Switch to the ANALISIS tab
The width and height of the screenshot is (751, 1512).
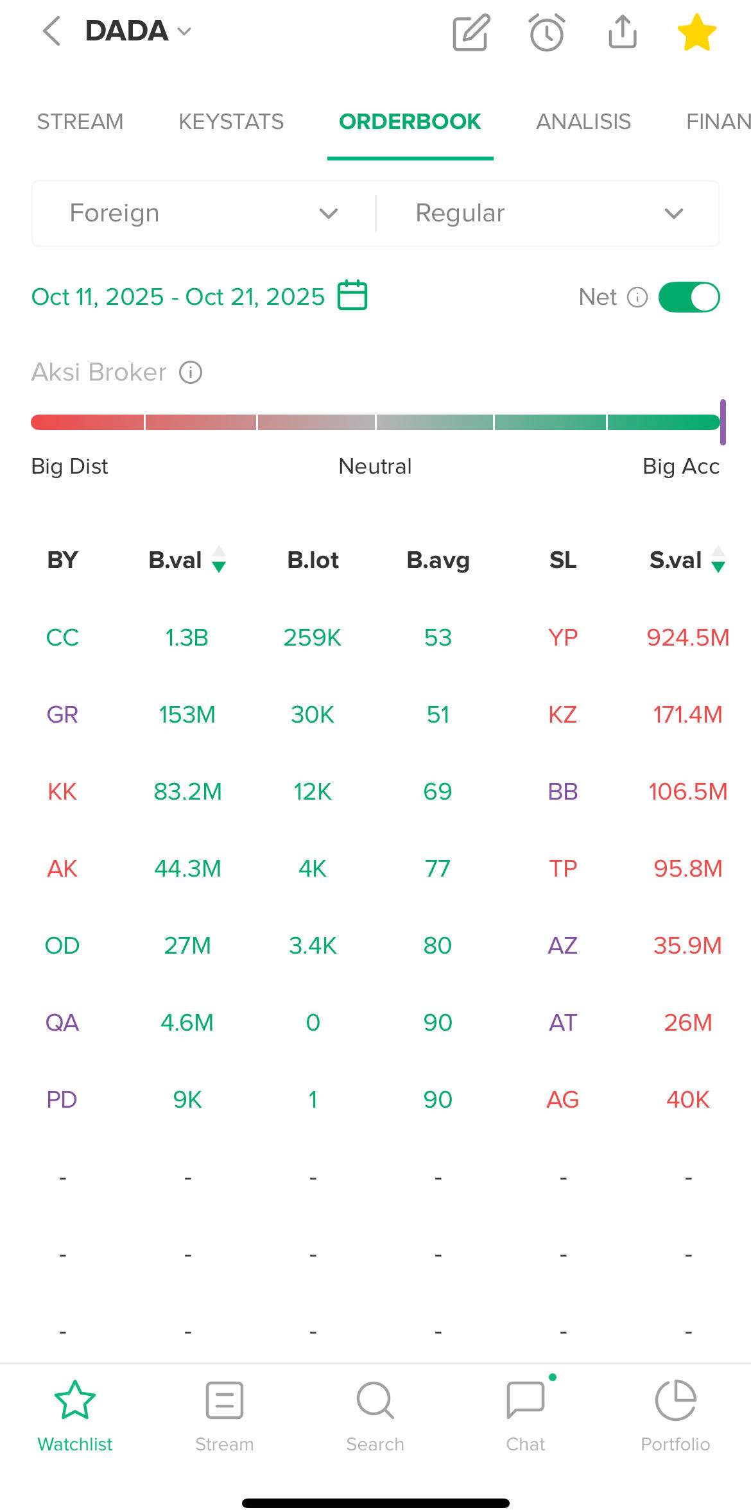tap(583, 121)
